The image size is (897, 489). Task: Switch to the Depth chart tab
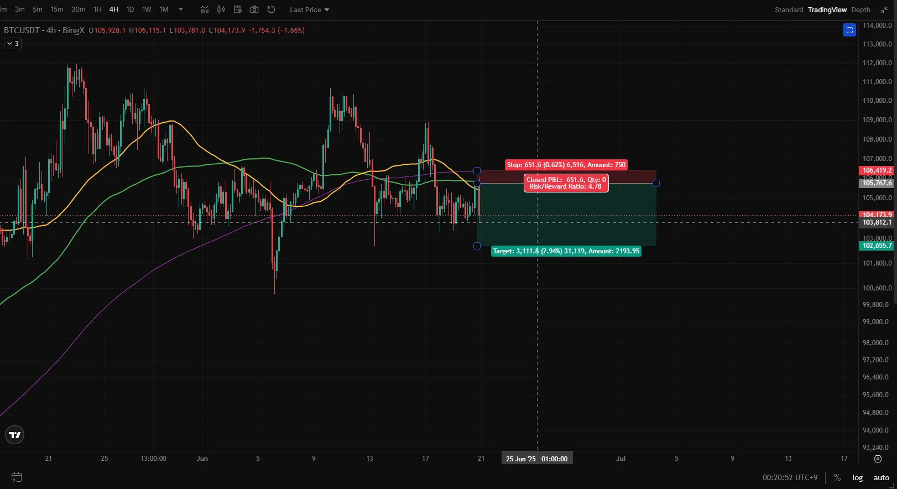[861, 9]
